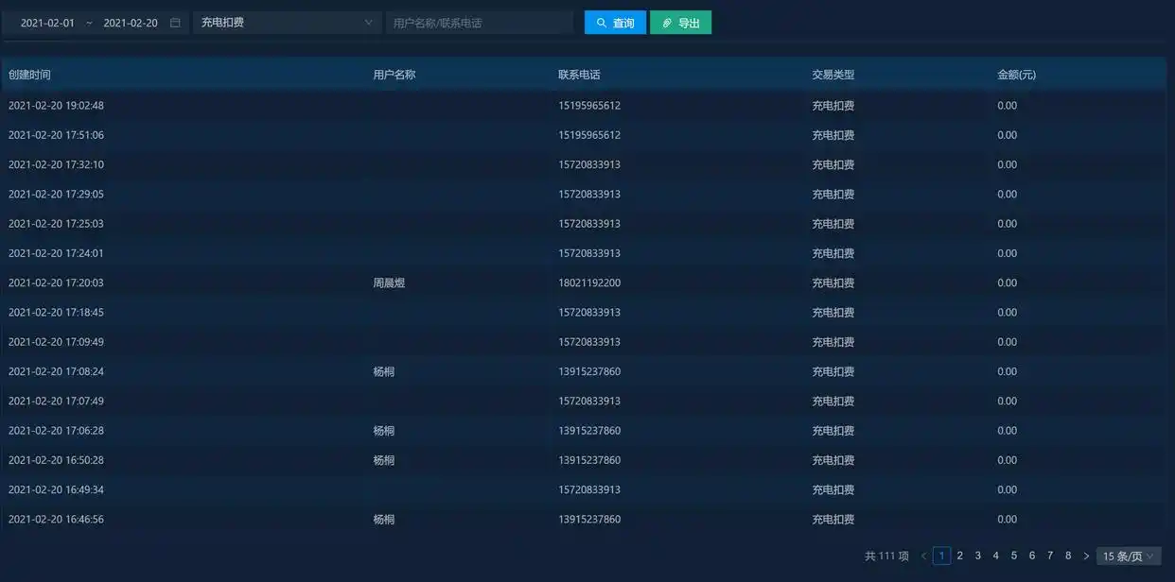Expand the 15 条/页 page size dropdown
This screenshot has height=582, width=1175.
point(1125,554)
